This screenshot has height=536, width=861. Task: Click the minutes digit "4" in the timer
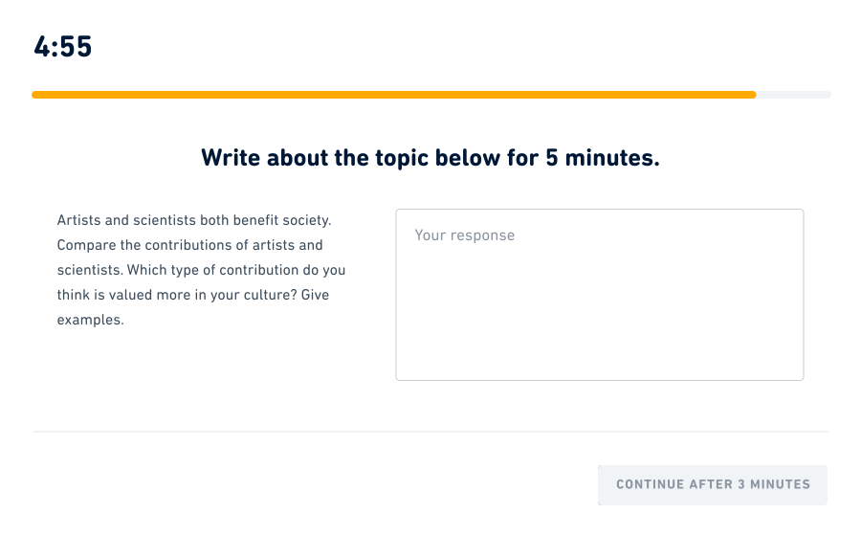[41, 47]
